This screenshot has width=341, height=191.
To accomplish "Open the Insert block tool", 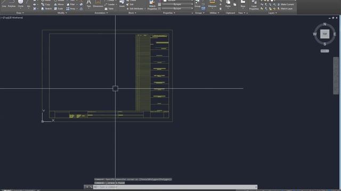I will 122,4.
